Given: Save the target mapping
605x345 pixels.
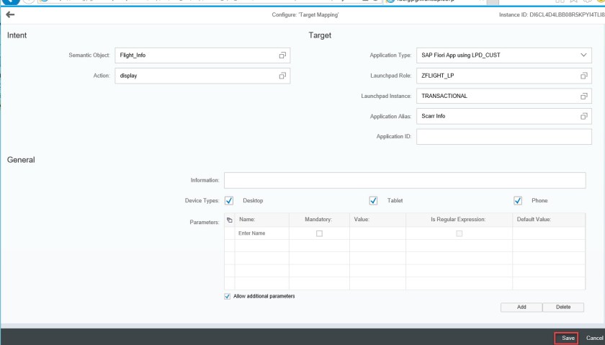Looking at the screenshot, I should (x=566, y=338).
